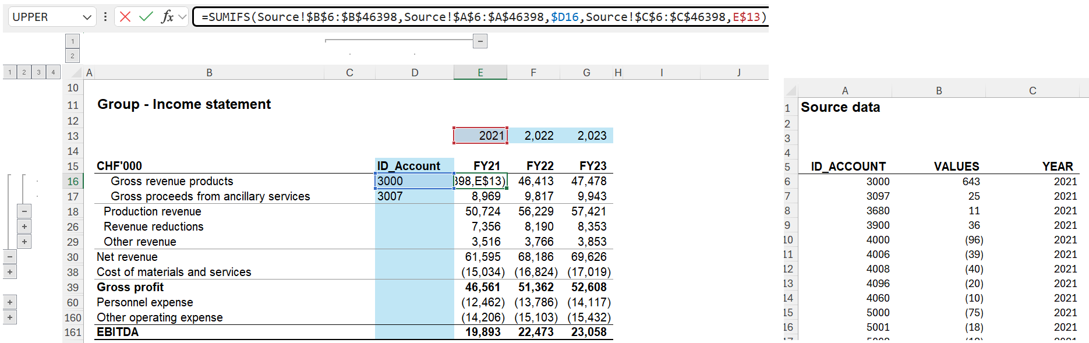Show row outline level 3
This screenshot has width=1089, height=343.
[39, 72]
